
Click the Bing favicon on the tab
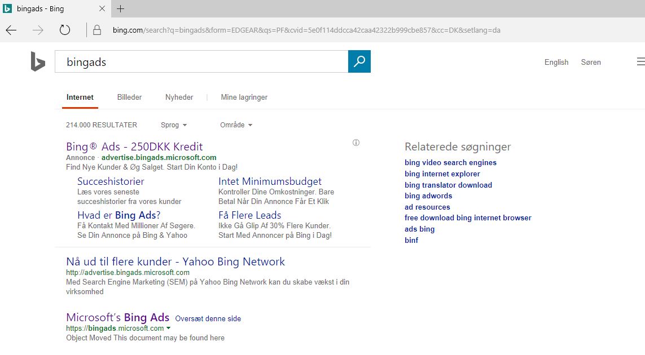7,8
